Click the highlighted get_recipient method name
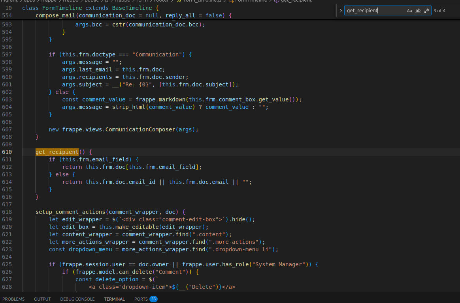Image resolution: width=460 pixels, height=303 pixels. click(x=57, y=152)
